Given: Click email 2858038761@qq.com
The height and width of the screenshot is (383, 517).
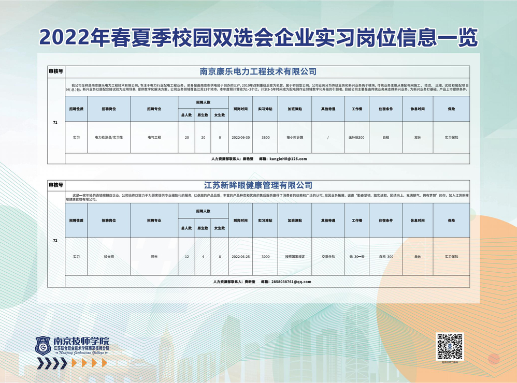Looking at the screenshot, I should point(290,282).
